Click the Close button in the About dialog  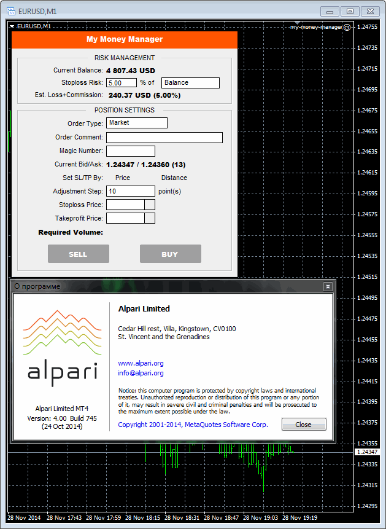pyautogui.click(x=304, y=425)
